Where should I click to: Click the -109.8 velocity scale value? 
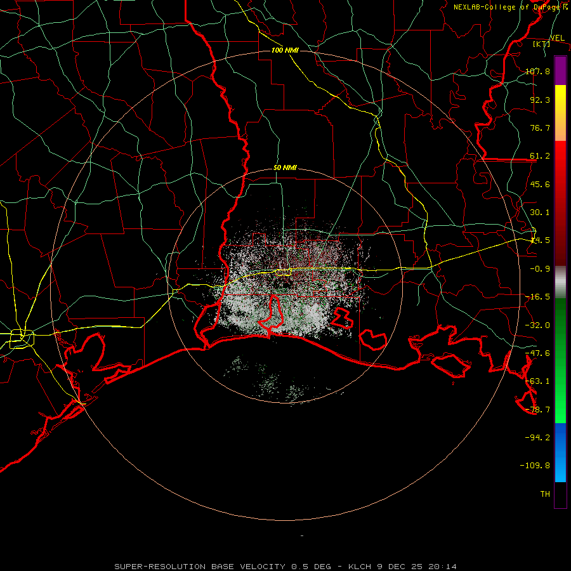coord(535,466)
